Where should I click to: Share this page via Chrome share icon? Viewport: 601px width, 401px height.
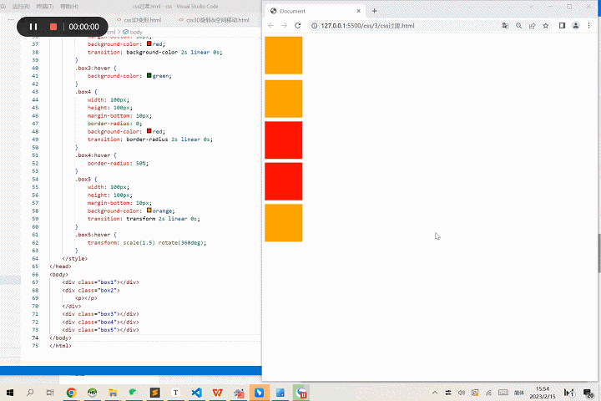pyautogui.click(x=532, y=26)
